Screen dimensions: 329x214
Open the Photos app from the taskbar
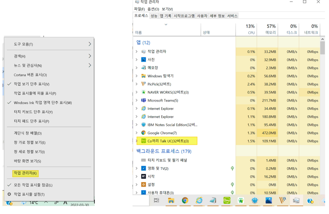point(269,201)
